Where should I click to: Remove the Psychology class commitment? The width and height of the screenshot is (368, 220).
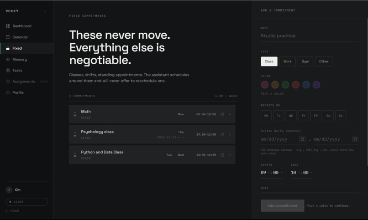pyautogui.click(x=230, y=134)
